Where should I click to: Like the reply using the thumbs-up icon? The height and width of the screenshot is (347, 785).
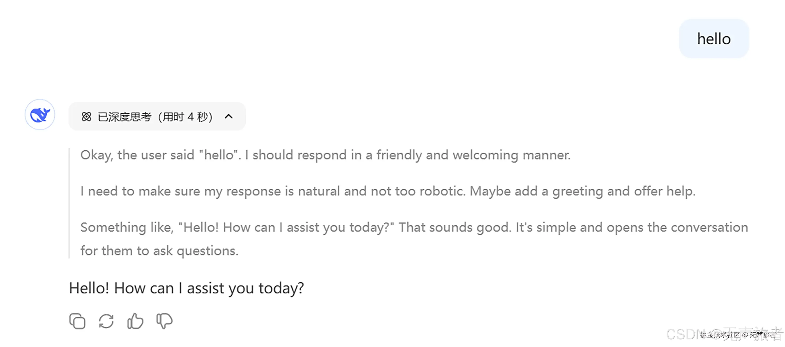click(135, 321)
